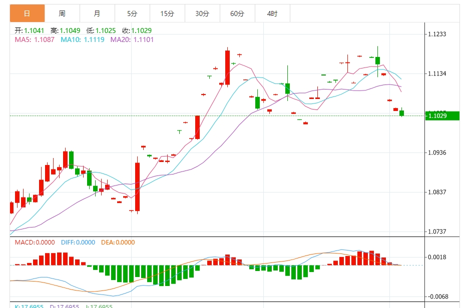Open the 4时 timeframe tab

pyautogui.click(x=272, y=13)
